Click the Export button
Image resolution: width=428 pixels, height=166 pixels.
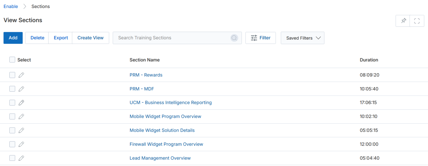[x=61, y=38]
